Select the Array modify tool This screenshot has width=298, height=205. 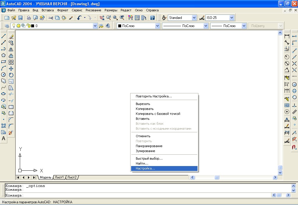[x=11, y=62]
